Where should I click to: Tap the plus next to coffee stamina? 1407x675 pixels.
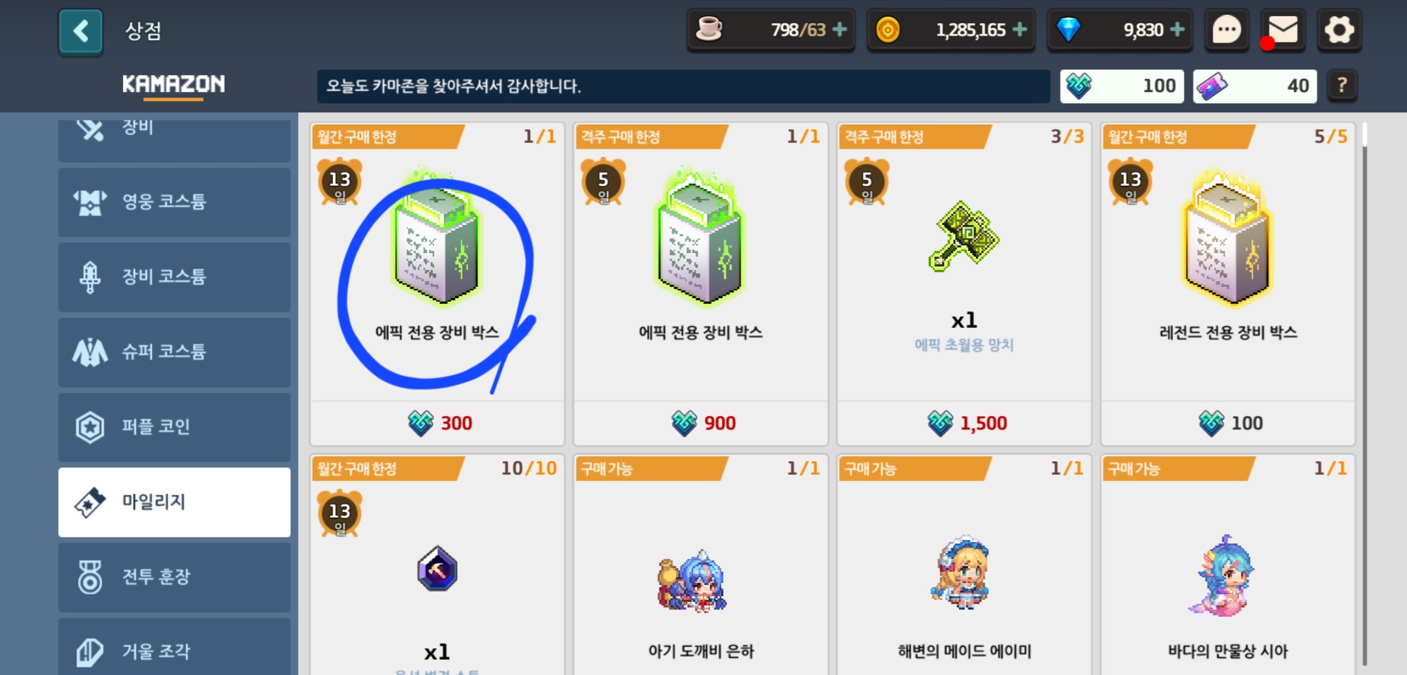(x=840, y=29)
